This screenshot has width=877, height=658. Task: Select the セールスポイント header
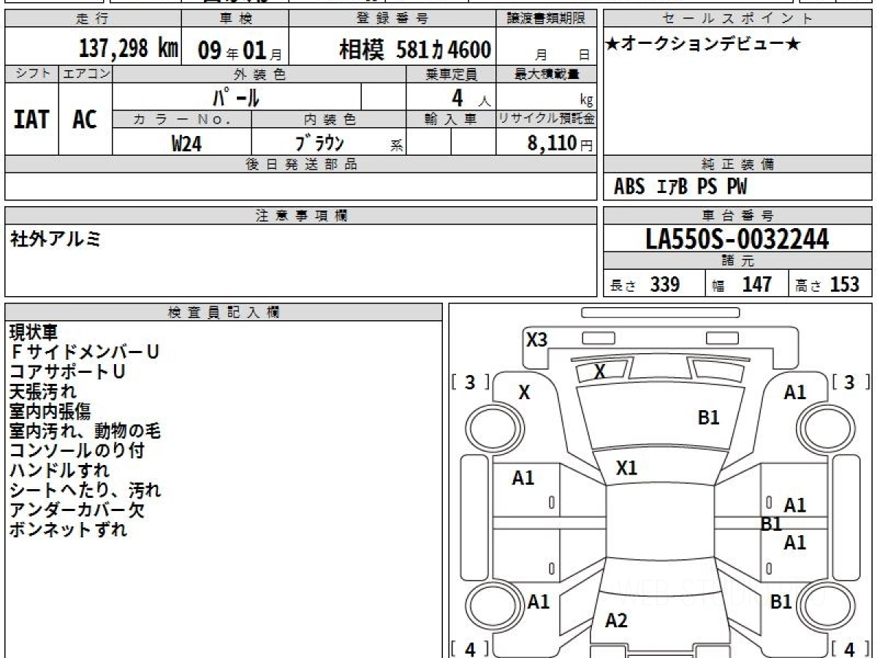738,19
